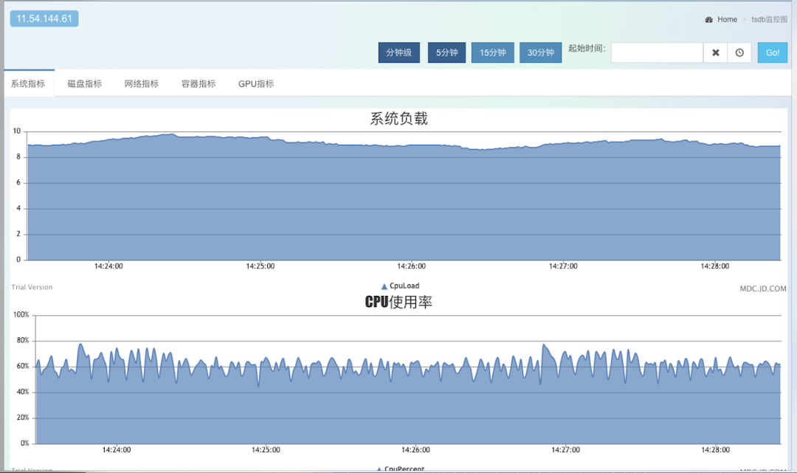This screenshot has width=797, height=473.
Task: Click the MDC.JD.COM chart credit link
Action: 763,289
